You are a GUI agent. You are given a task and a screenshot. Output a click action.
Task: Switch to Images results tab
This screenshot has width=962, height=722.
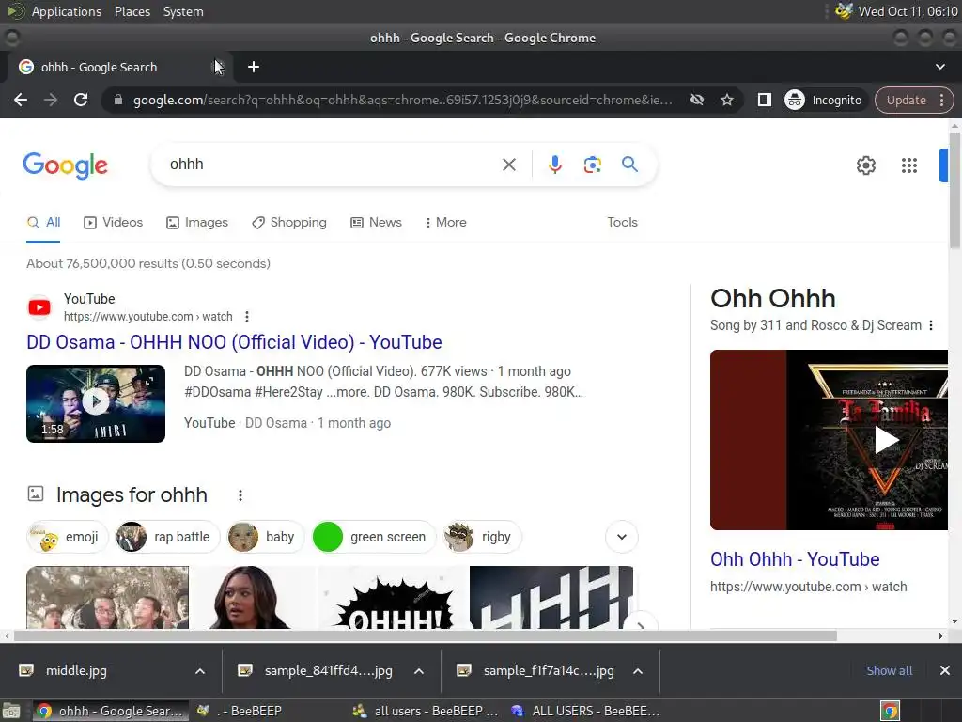click(x=197, y=222)
